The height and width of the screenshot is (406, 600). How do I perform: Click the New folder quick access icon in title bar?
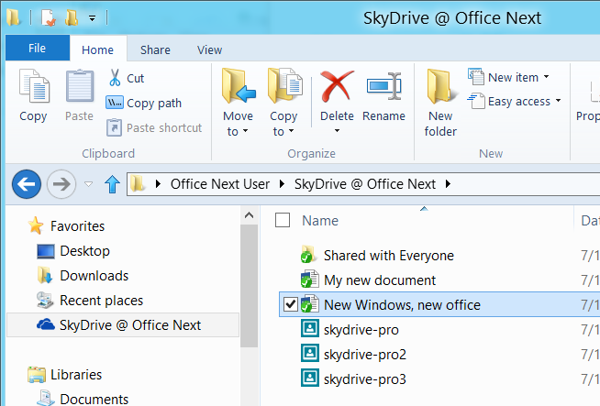72,17
